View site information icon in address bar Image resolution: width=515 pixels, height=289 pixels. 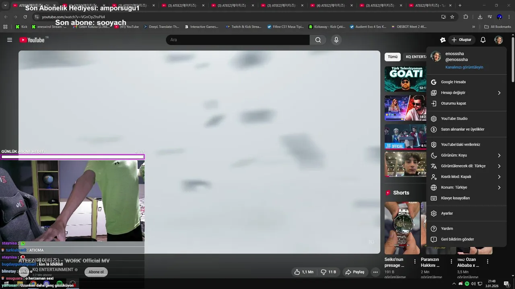coord(37,17)
